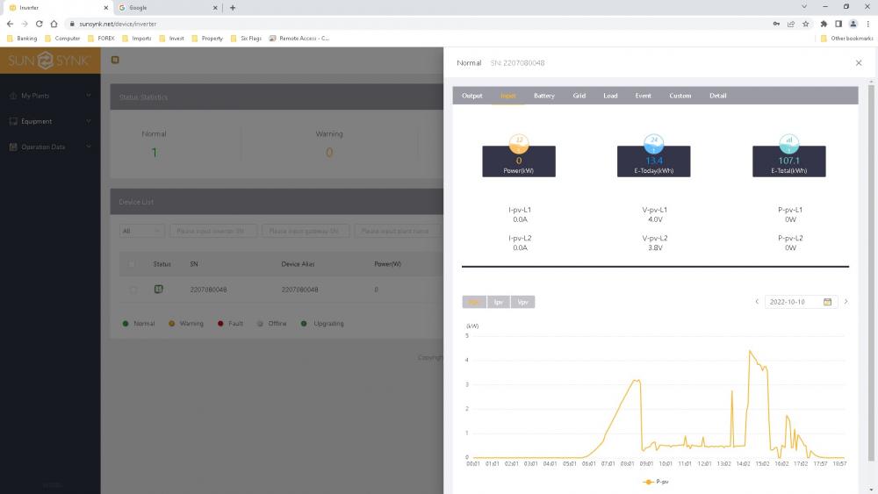Image resolution: width=878 pixels, height=494 pixels.
Task: Click the password key icon
Action: coord(776,24)
